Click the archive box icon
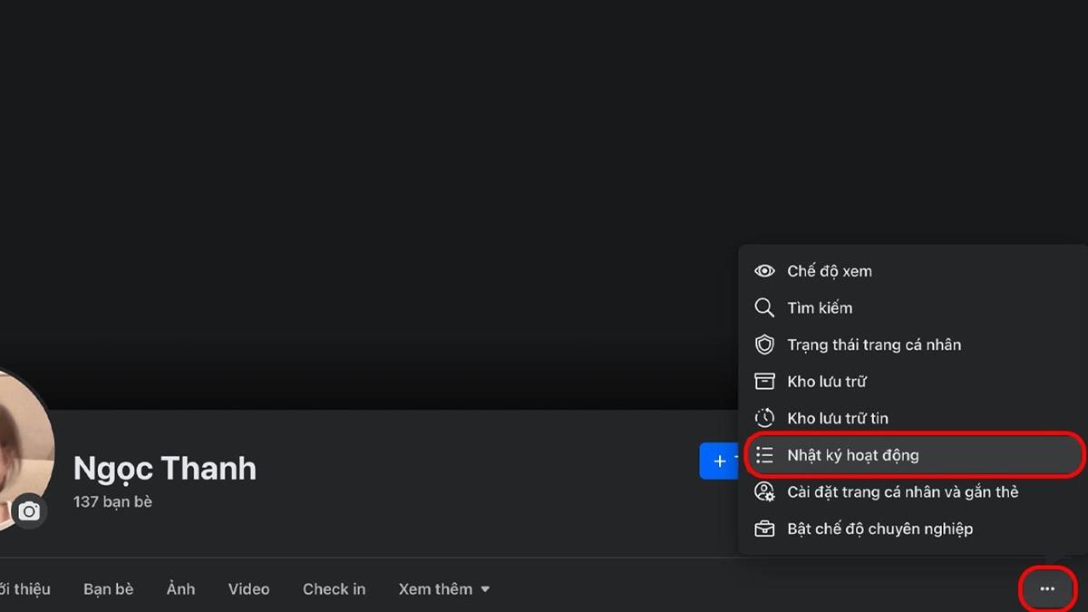Screen dimensions: 1088x612 coord(764,382)
